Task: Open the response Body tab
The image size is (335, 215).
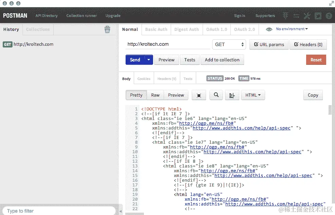Action: pyautogui.click(x=126, y=79)
